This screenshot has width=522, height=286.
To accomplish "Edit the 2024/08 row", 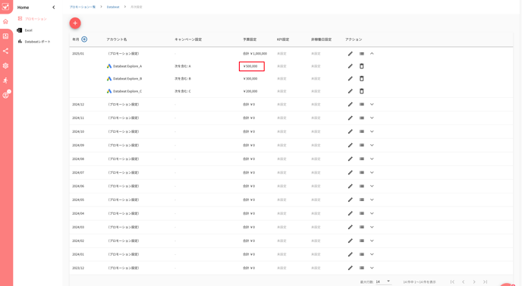I will [x=351, y=159].
